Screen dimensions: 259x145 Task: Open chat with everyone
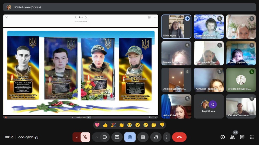pos(242,137)
